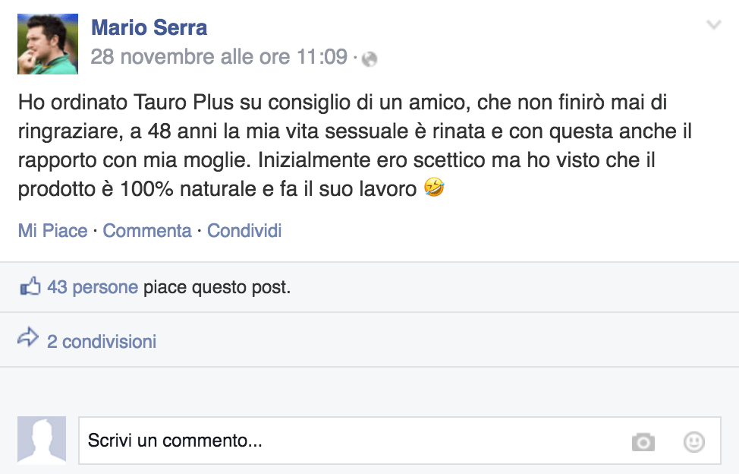The image size is (739, 474).
Task: Share the post via Condividi
Action: point(244,230)
